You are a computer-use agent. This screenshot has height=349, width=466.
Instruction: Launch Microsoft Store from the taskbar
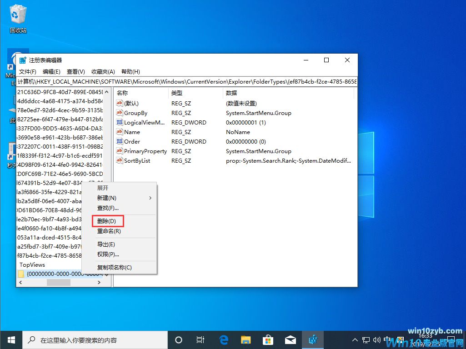pyautogui.click(x=268, y=339)
